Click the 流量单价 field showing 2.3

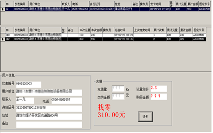[159, 89]
